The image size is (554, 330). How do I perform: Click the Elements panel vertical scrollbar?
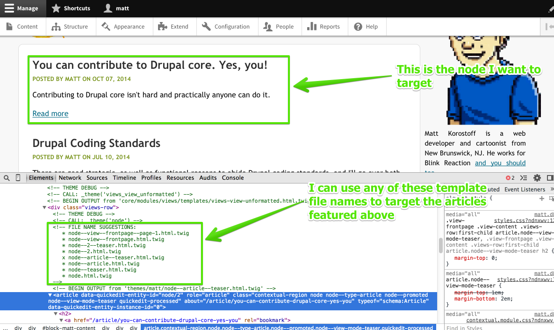pyautogui.click(x=440, y=245)
